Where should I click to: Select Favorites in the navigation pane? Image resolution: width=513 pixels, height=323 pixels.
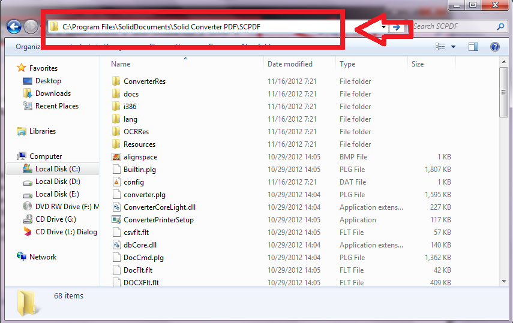tap(43, 68)
